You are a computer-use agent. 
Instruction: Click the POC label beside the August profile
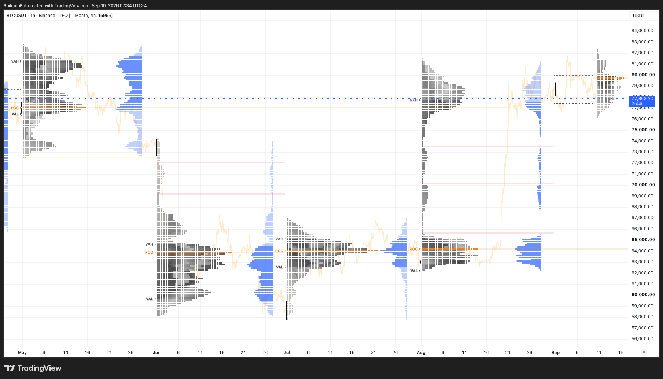pos(414,249)
